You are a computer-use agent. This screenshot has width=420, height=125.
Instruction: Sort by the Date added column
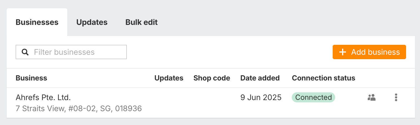260,78
